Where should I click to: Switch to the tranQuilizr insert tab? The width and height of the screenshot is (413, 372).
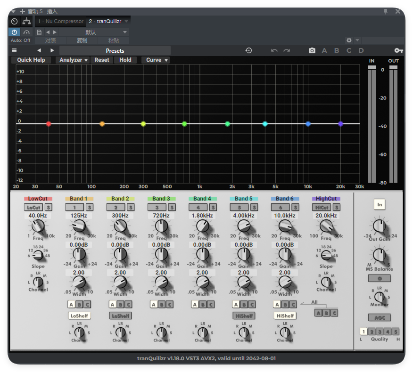(x=105, y=21)
